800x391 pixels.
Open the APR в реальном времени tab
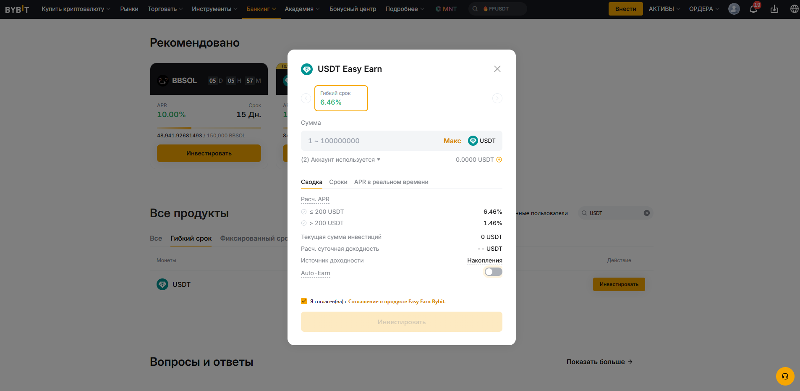[x=391, y=182]
